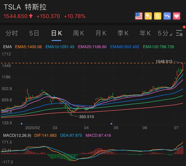This screenshot has height=166, width=186.
Task: Open chart settings list icon
Action: (x=179, y=33)
